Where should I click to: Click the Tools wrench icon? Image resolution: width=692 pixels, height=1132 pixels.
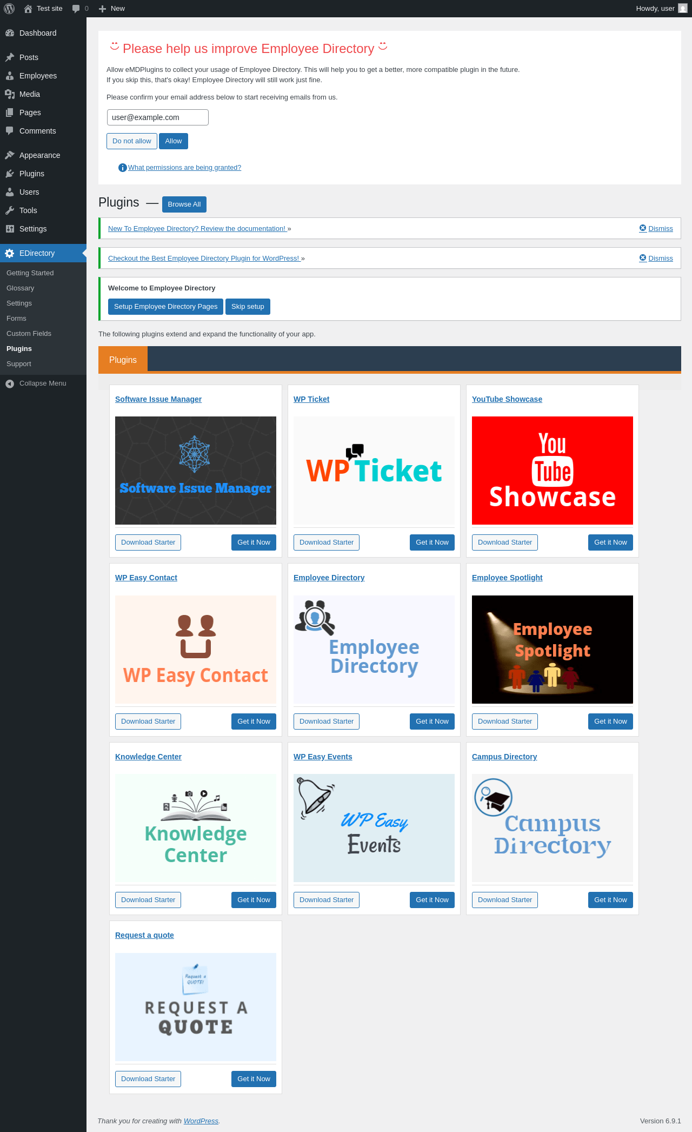10,210
